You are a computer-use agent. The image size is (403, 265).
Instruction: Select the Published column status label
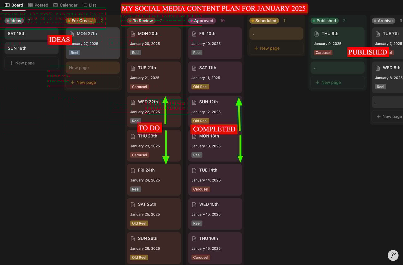pos(325,21)
